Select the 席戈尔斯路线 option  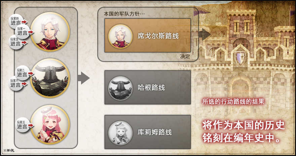pos(148,35)
